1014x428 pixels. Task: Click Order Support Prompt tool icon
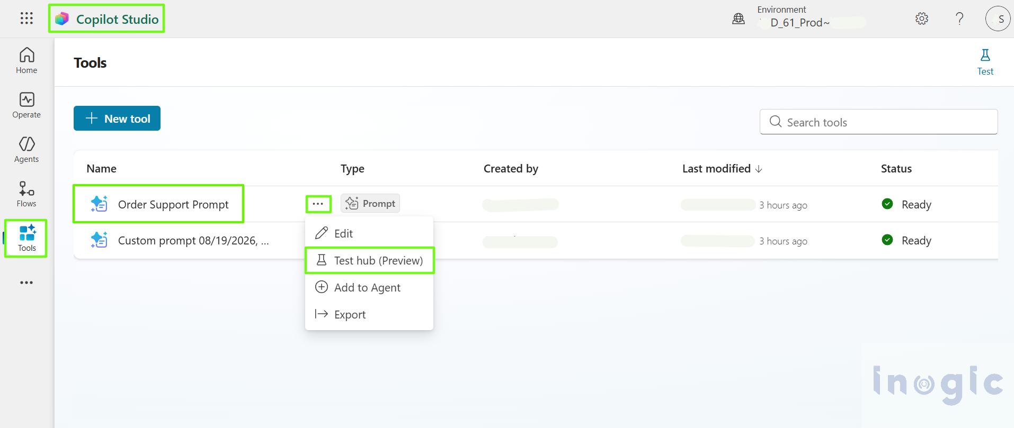coord(99,204)
